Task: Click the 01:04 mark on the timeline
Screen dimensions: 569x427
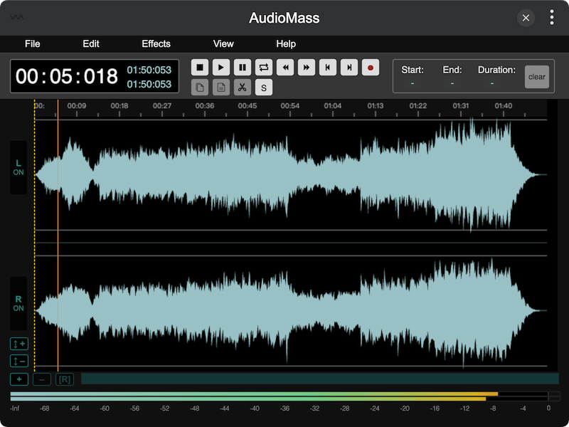Action: pyautogui.click(x=333, y=105)
